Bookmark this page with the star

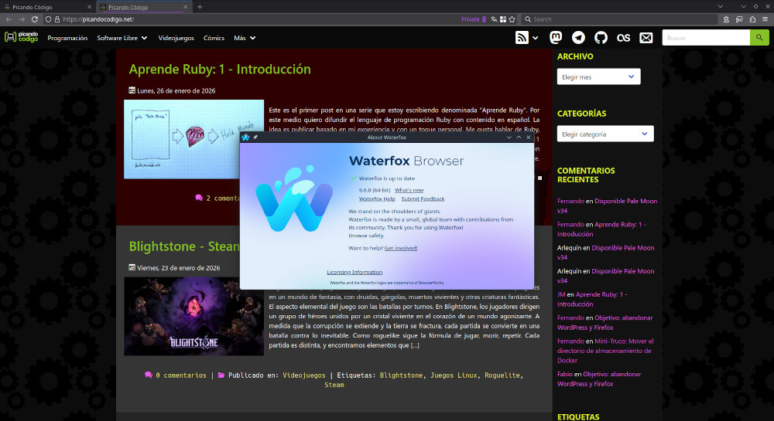[512, 19]
